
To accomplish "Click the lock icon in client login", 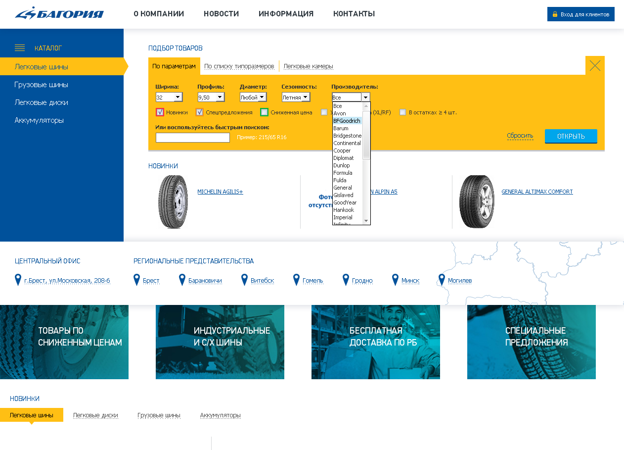I will pos(555,14).
